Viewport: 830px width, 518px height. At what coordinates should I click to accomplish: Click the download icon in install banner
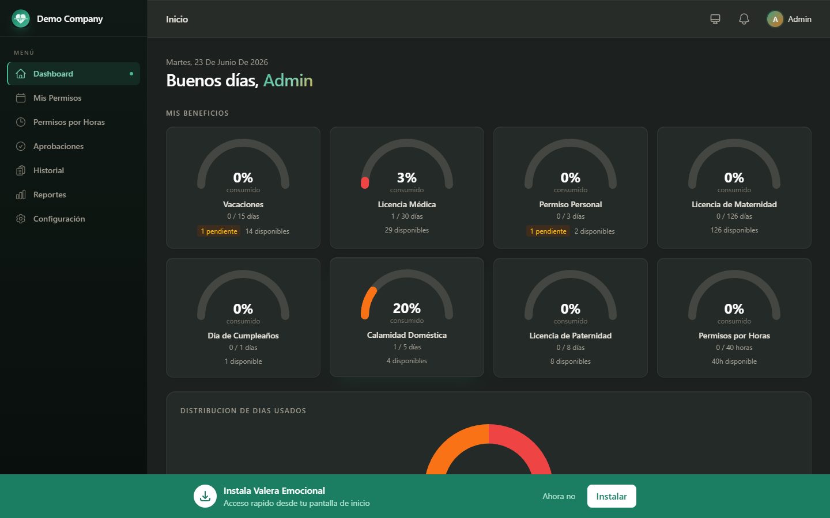click(x=205, y=496)
